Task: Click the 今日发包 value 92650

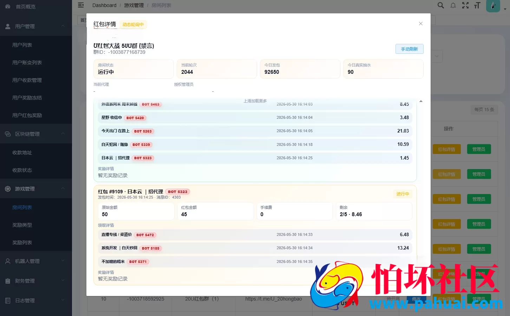Action: (272, 72)
